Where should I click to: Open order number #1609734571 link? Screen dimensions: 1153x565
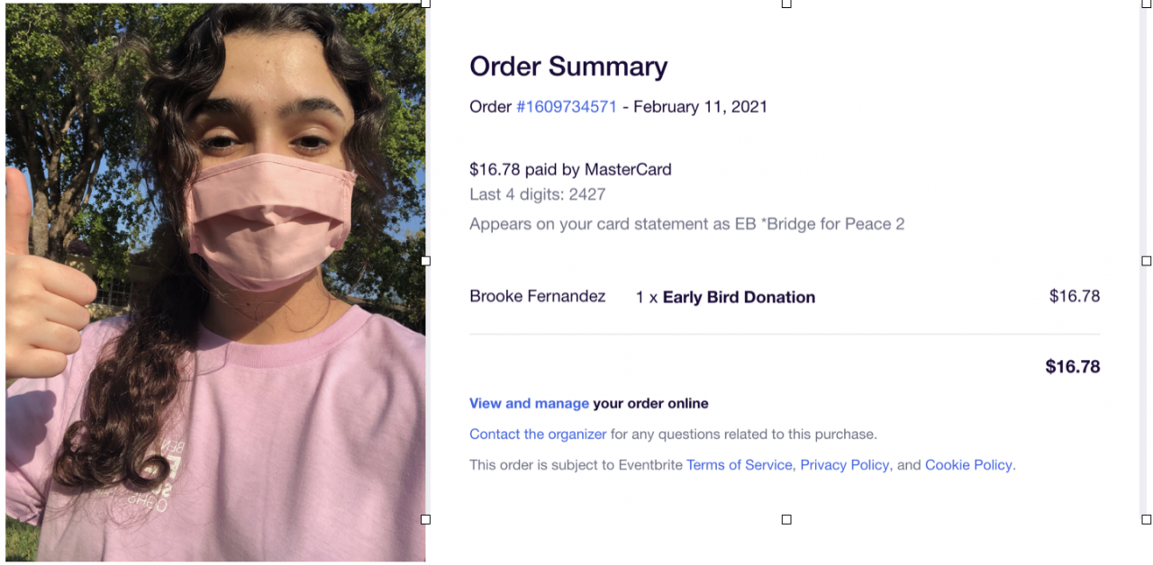pos(566,107)
